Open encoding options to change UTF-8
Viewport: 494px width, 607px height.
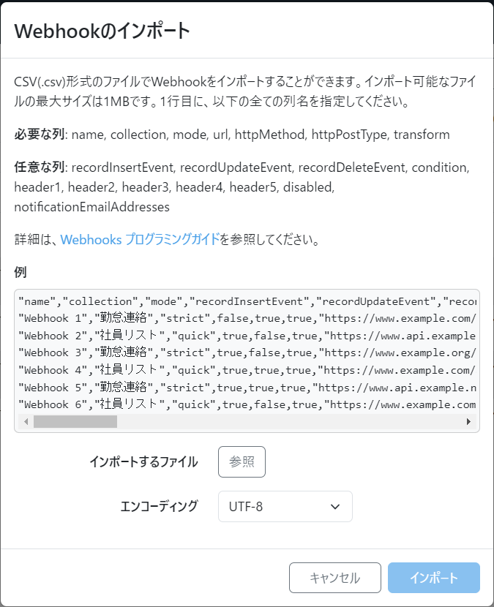coord(285,506)
